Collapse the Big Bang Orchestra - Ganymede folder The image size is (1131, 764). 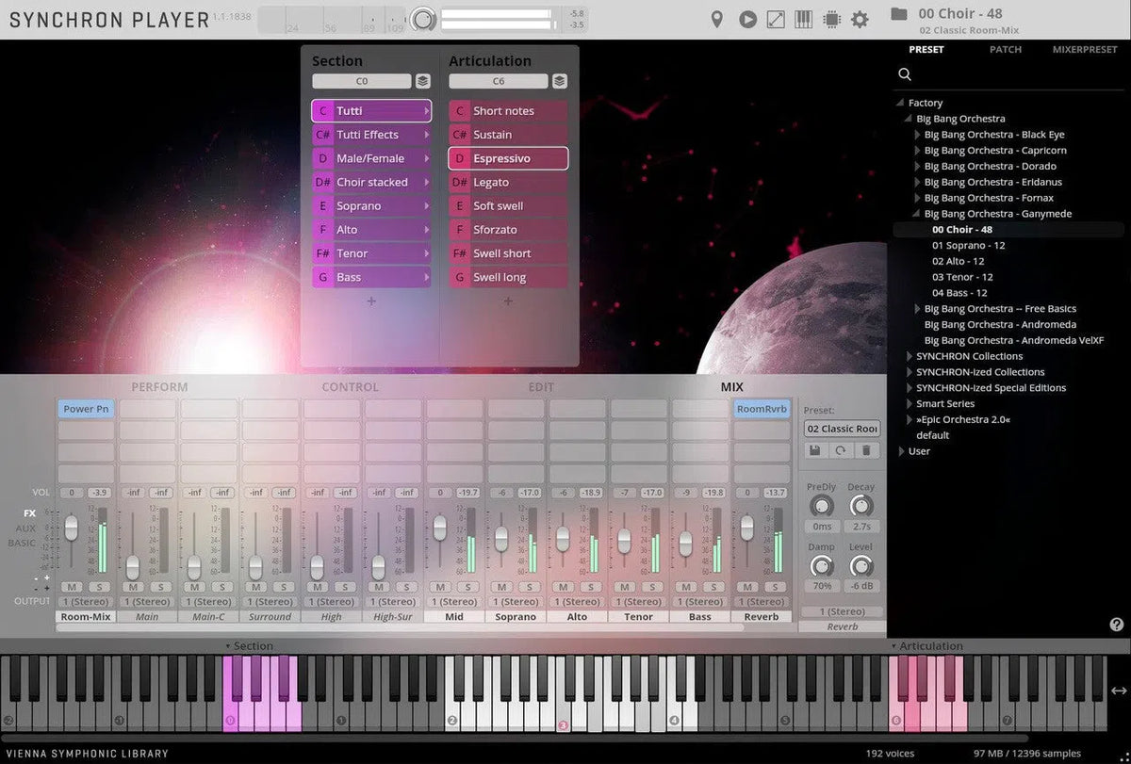[918, 214]
